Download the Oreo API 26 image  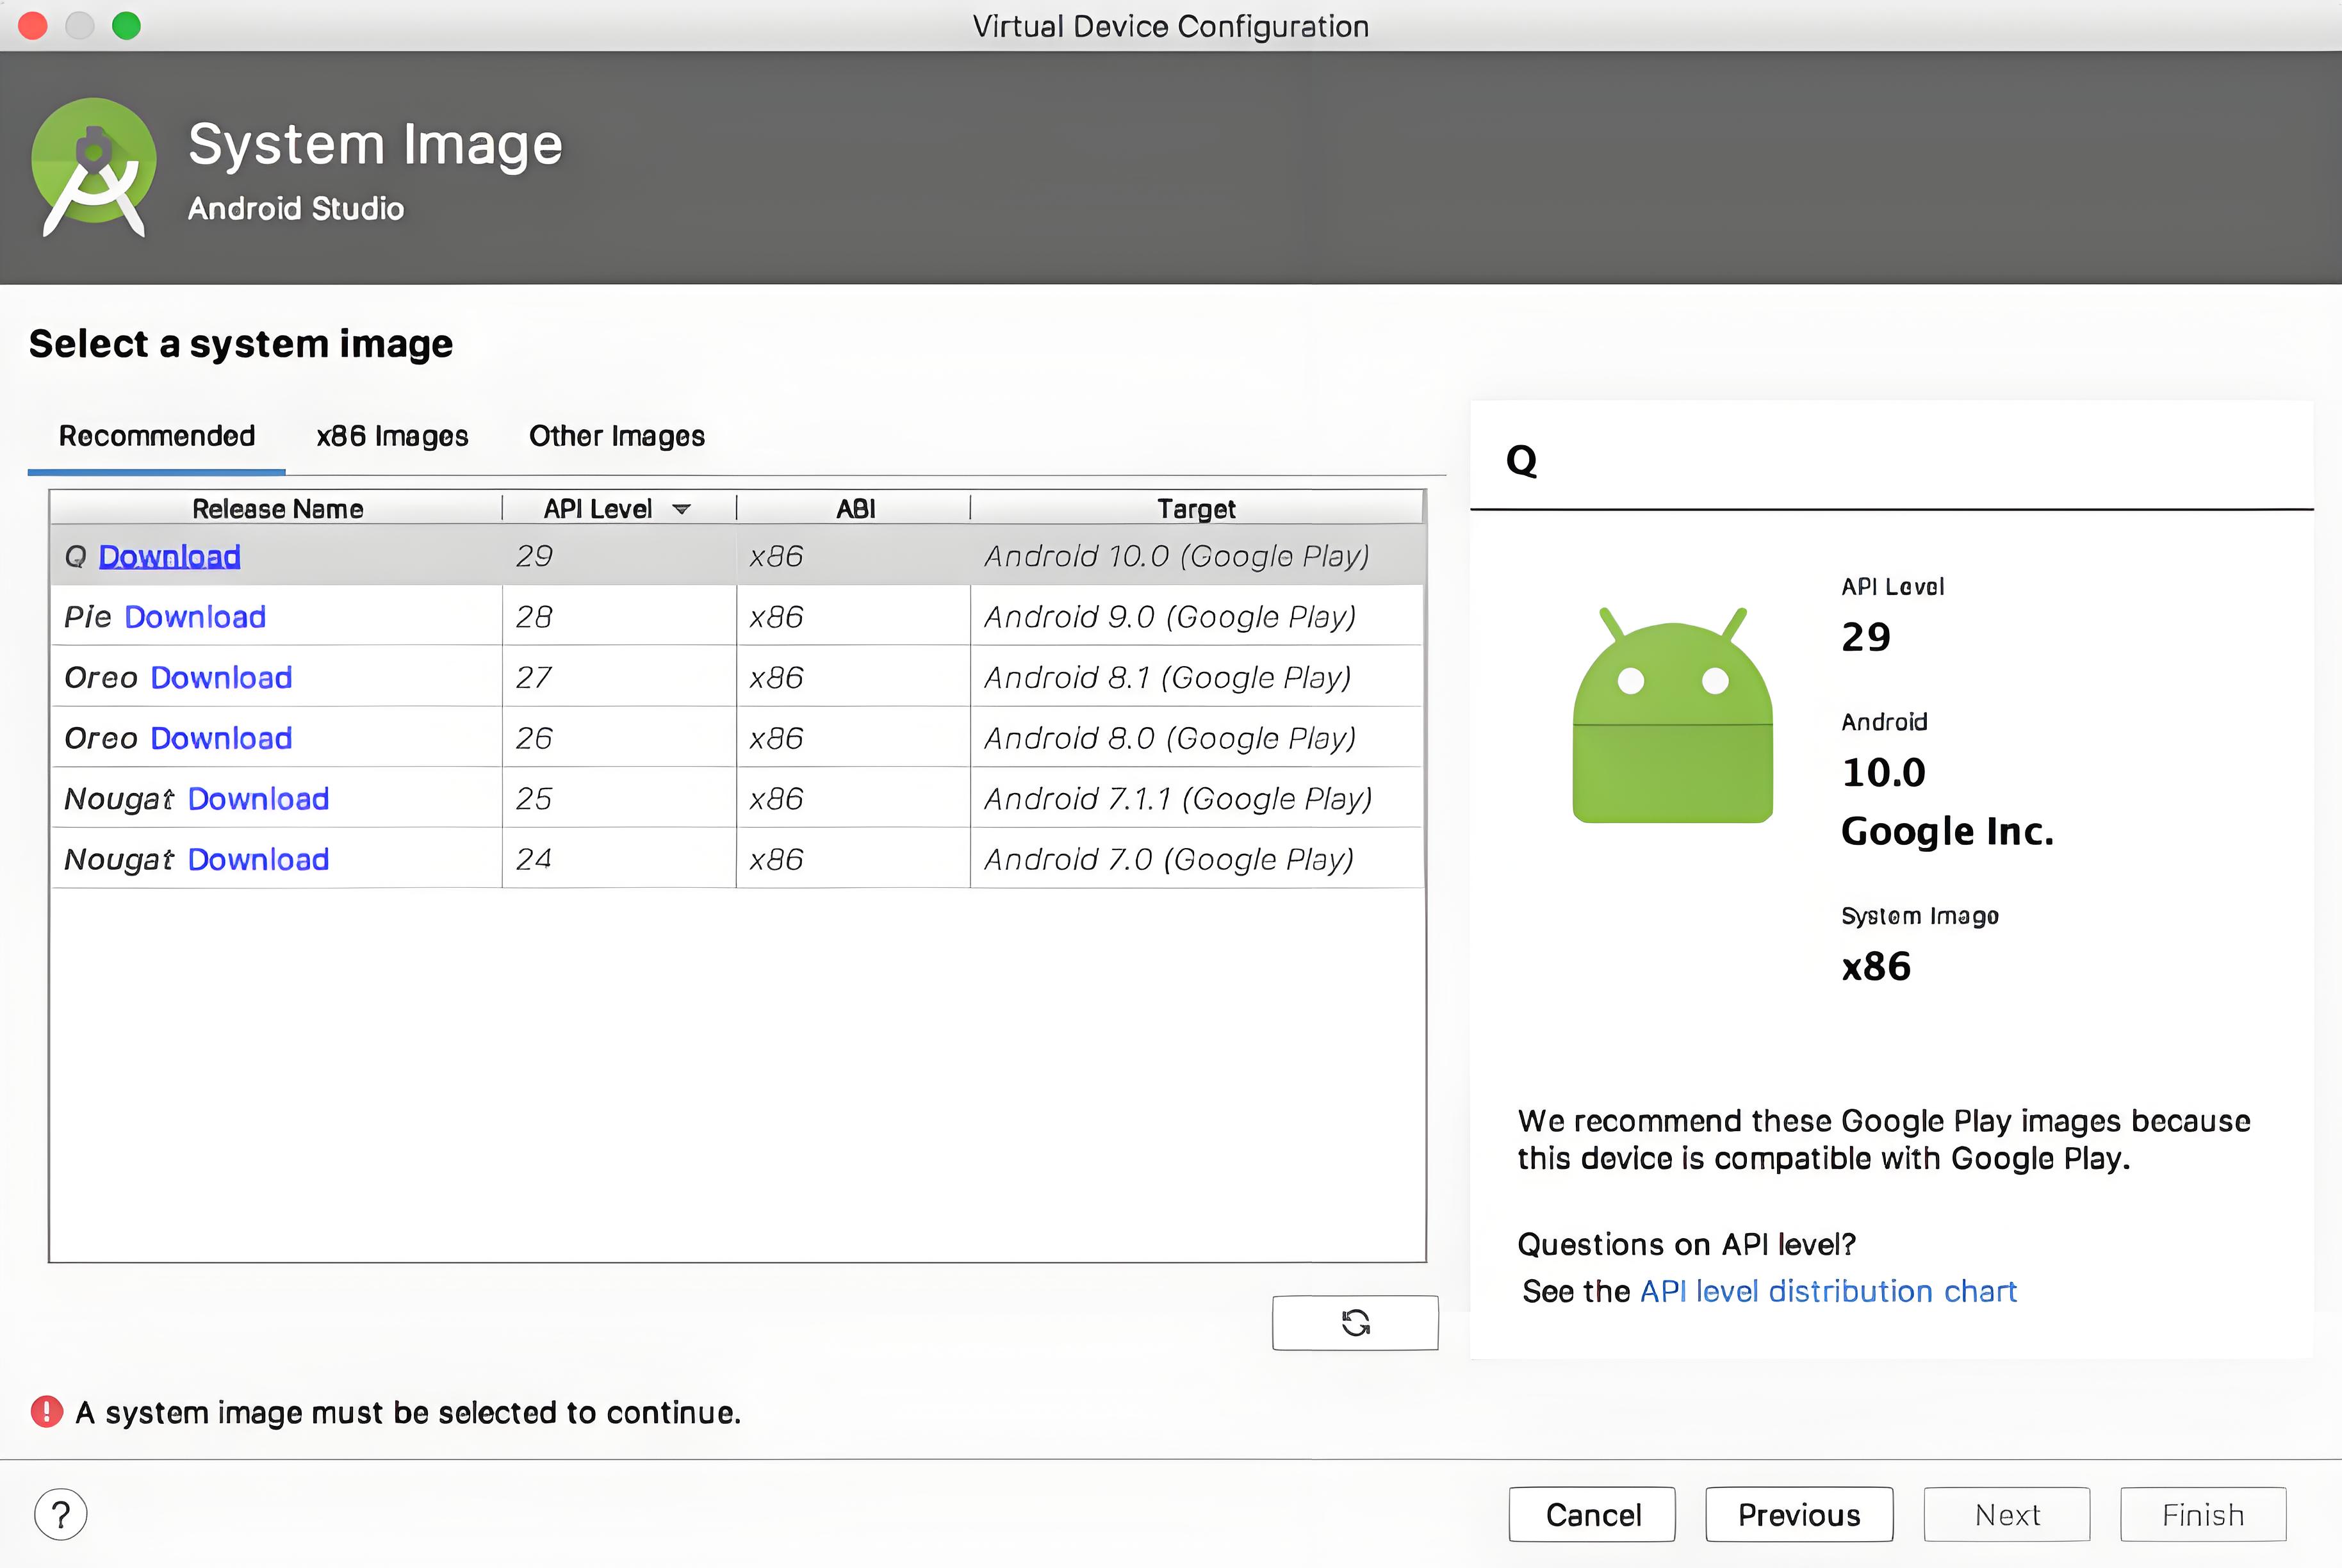point(221,738)
